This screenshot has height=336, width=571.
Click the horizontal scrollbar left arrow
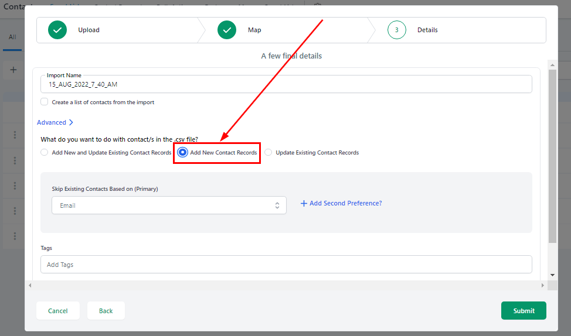tap(30, 286)
